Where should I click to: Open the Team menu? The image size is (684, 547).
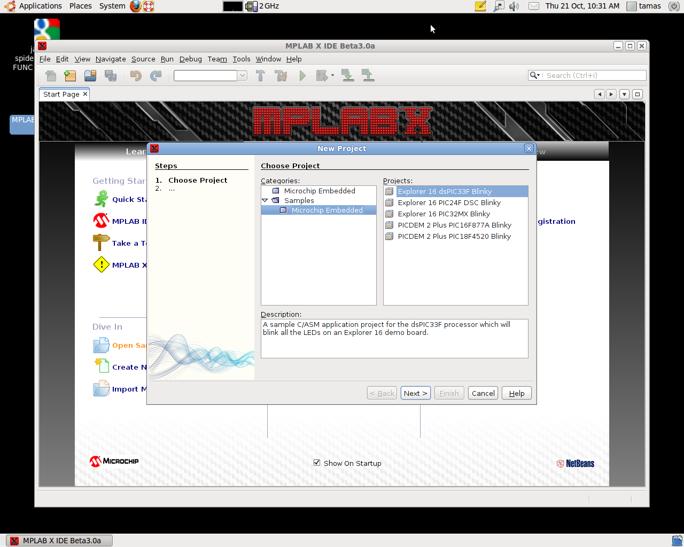click(217, 59)
